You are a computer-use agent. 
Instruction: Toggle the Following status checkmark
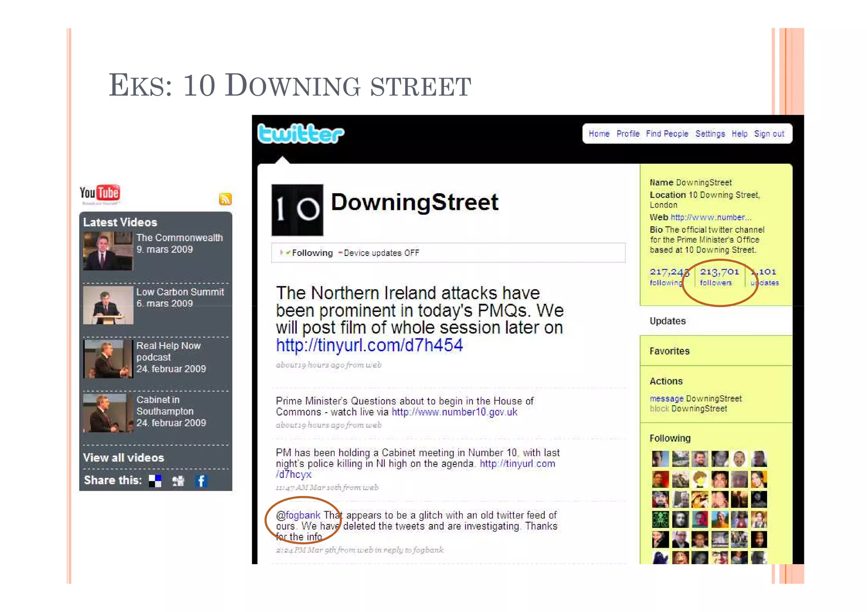[288, 253]
